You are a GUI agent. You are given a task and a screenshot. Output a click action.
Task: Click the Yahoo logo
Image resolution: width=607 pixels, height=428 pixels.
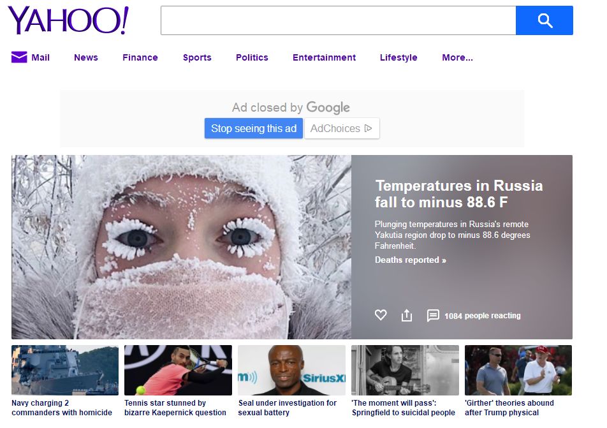pyautogui.click(x=68, y=20)
